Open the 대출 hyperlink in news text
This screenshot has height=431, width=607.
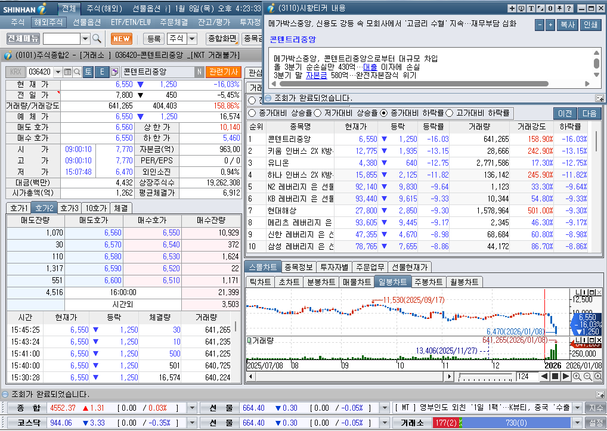point(370,67)
